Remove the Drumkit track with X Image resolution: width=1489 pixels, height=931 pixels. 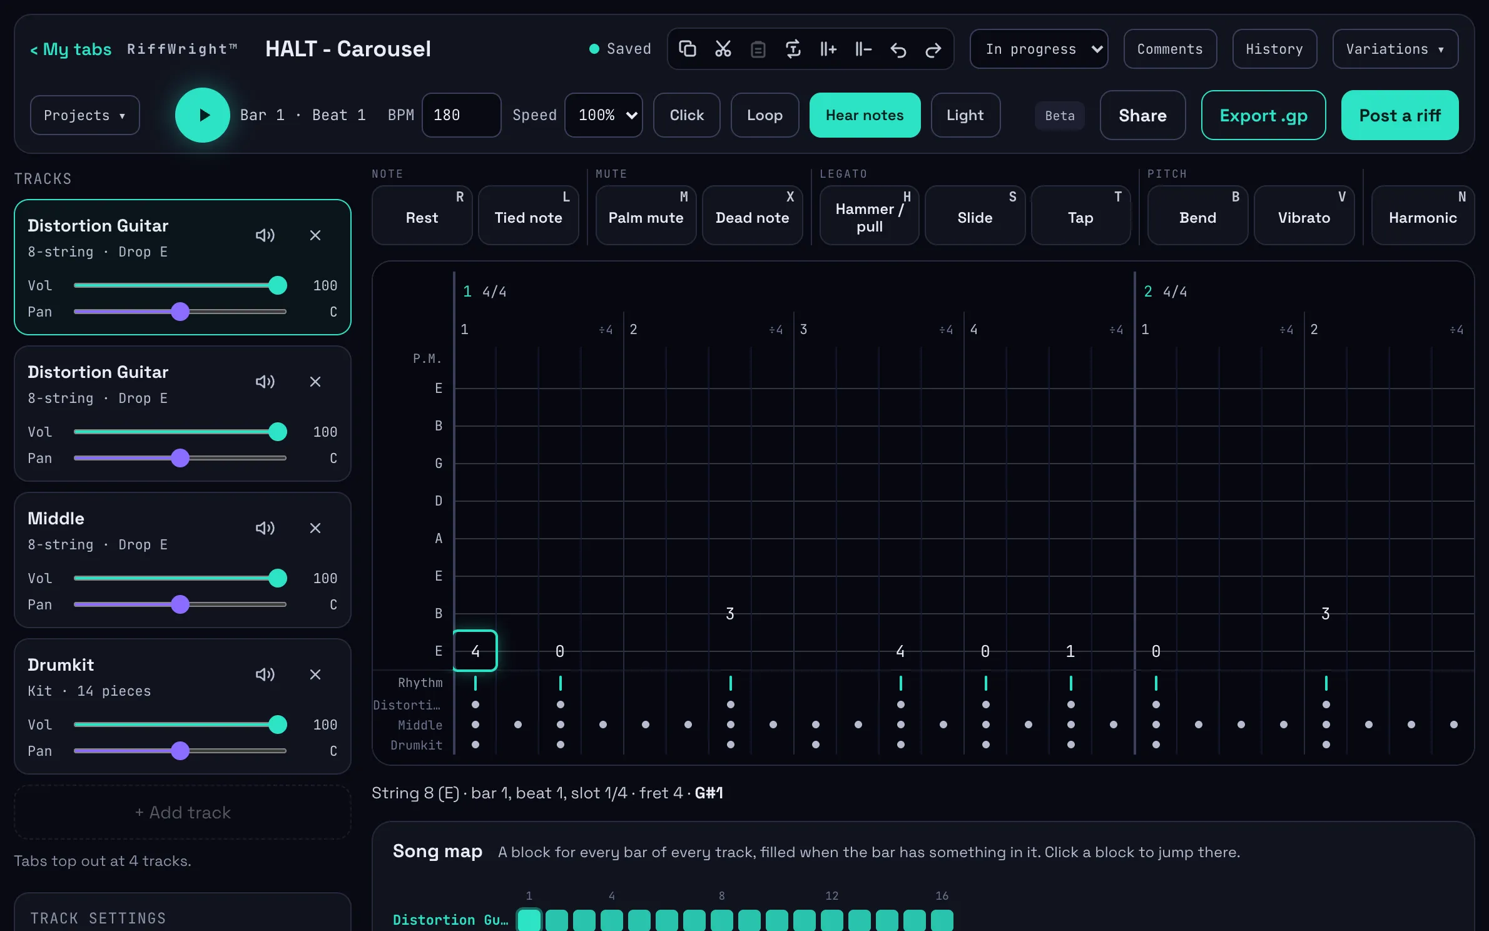click(315, 674)
